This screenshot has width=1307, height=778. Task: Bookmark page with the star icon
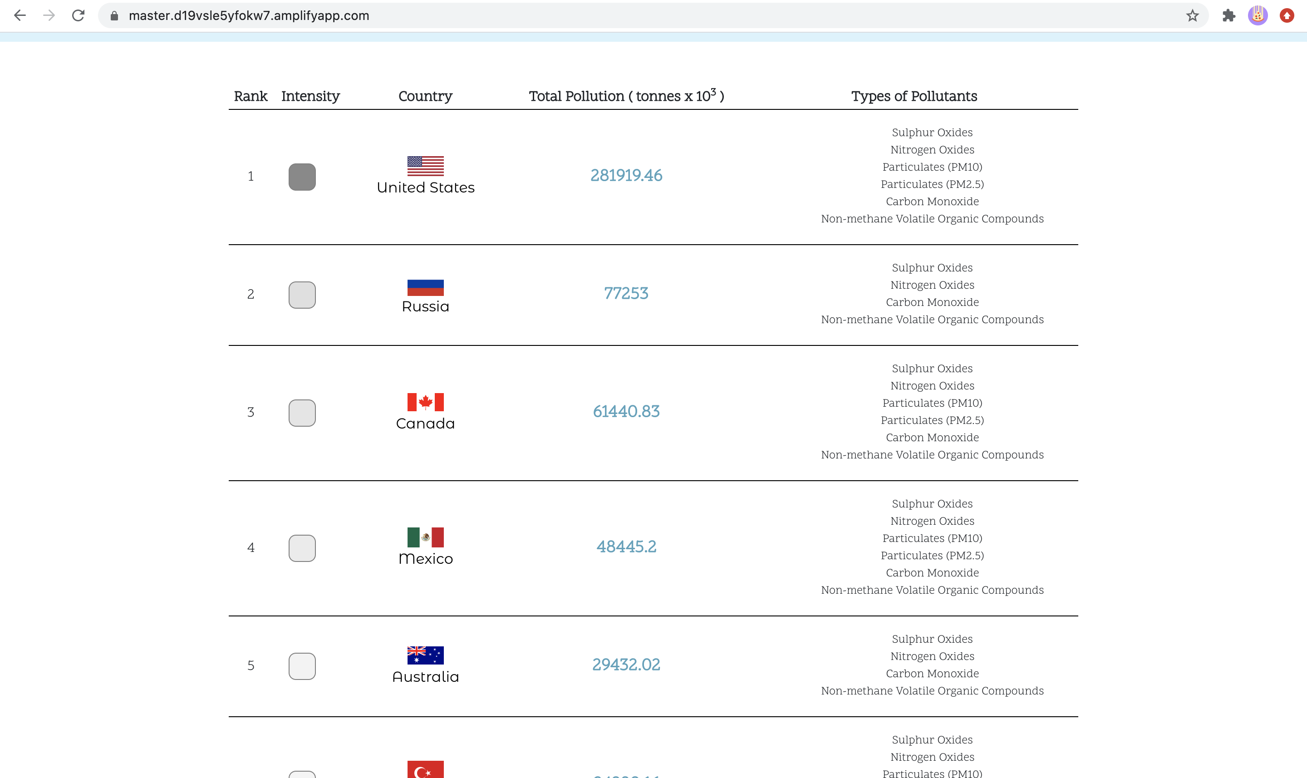pyautogui.click(x=1192, y=16)
